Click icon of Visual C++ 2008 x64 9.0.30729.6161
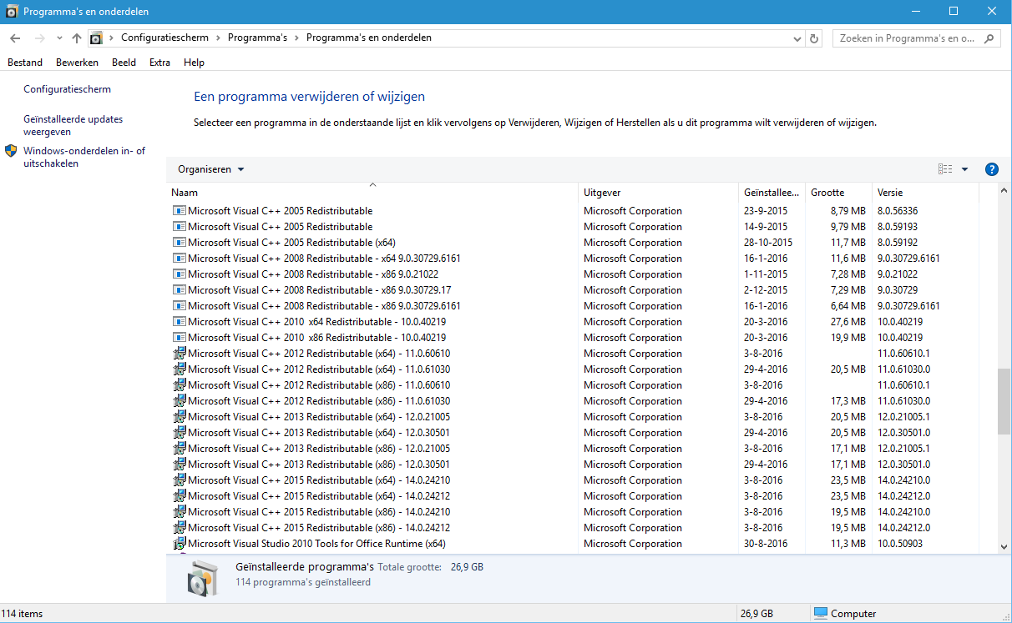 [x=180, y=259]
